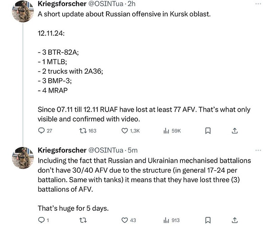This screenshot has width=263, height=226.
Task: Share the first Kriegsforscher tweet
Action: click(x=235, y=131)
